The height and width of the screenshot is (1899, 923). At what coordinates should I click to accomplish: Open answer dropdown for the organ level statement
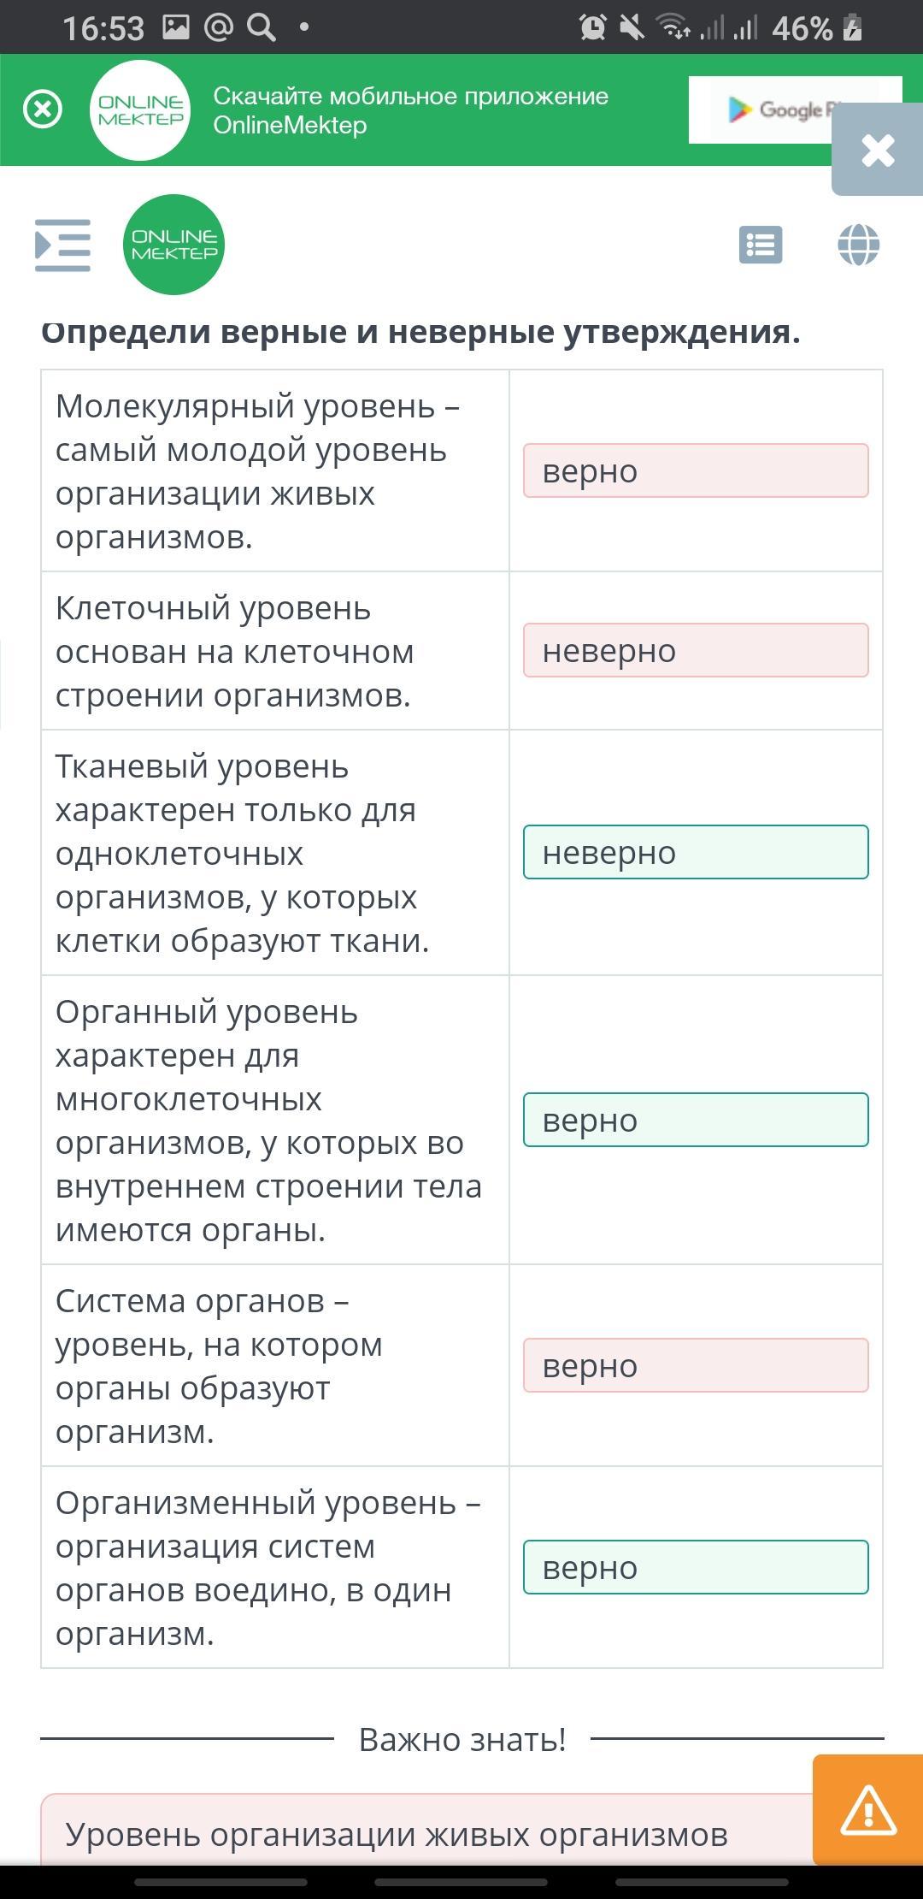(x=696, y=1120)
